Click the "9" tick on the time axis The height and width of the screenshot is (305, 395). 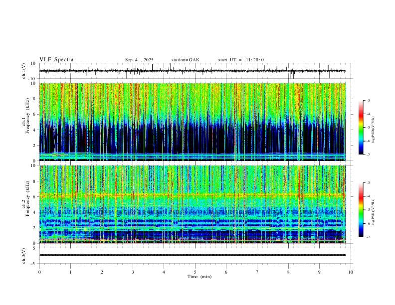[x=319, y=272]
